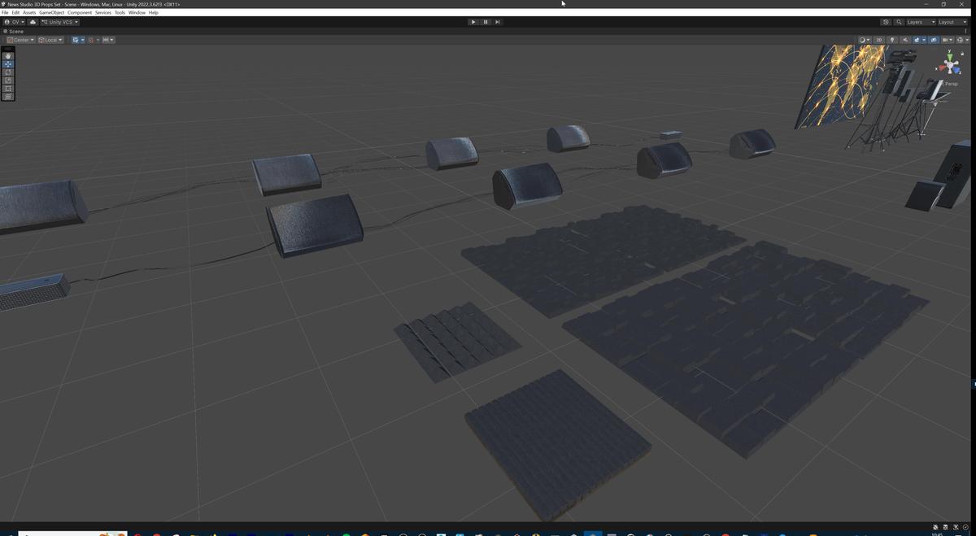Switch the Persp projection label
976x536 pixels.
951,84
